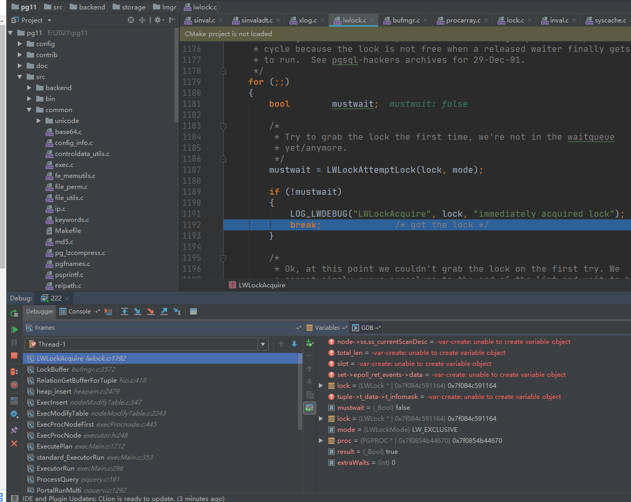Viewport: 631px width, 502px height.
Task: Toggle the Mute Breakpoints button
Action: [x=14, y=384]
